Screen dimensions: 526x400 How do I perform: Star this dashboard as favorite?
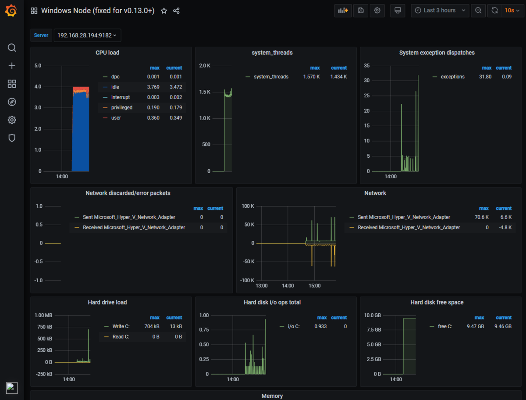(164, 11)
